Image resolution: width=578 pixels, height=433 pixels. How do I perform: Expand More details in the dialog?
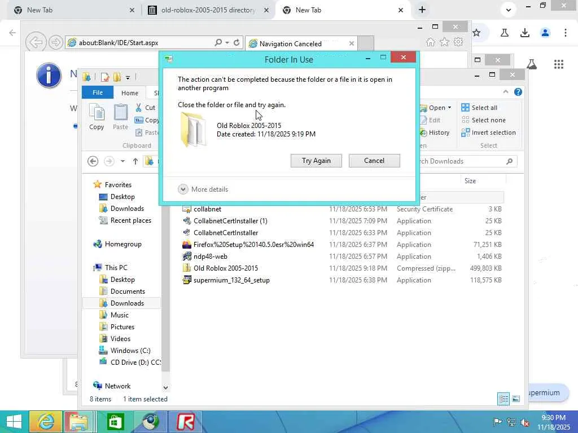click(x=203, y=189)
